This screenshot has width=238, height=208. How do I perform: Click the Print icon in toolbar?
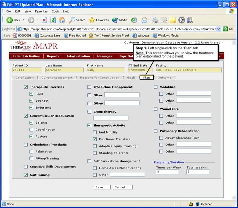(155, 20)
